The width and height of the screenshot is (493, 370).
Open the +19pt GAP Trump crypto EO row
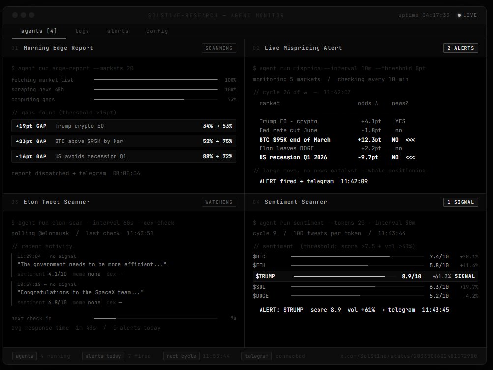pyautogui.click(x=124, y=126)
